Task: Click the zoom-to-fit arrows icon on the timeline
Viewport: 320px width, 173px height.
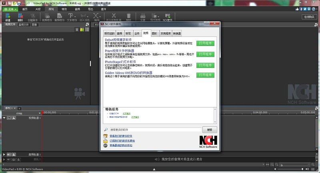Action: [267, 165]
